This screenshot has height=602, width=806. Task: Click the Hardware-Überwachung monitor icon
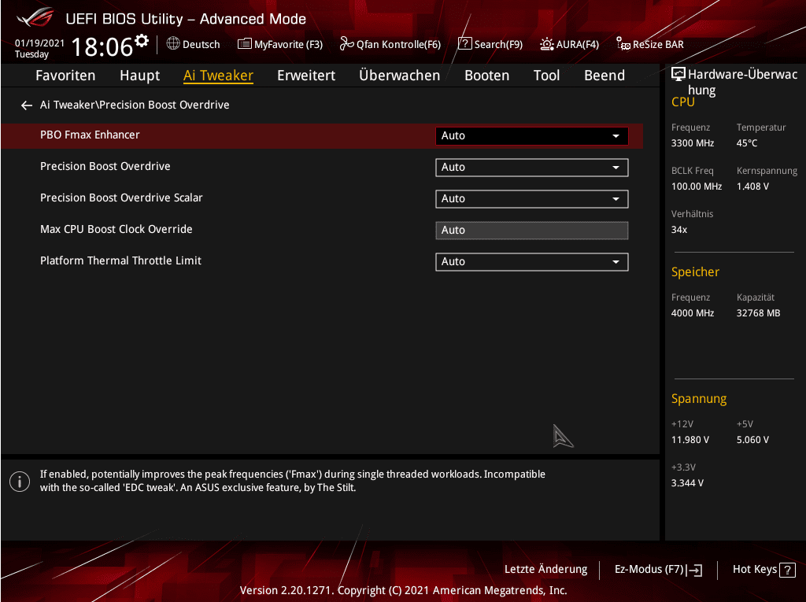(x=678, y=74)
